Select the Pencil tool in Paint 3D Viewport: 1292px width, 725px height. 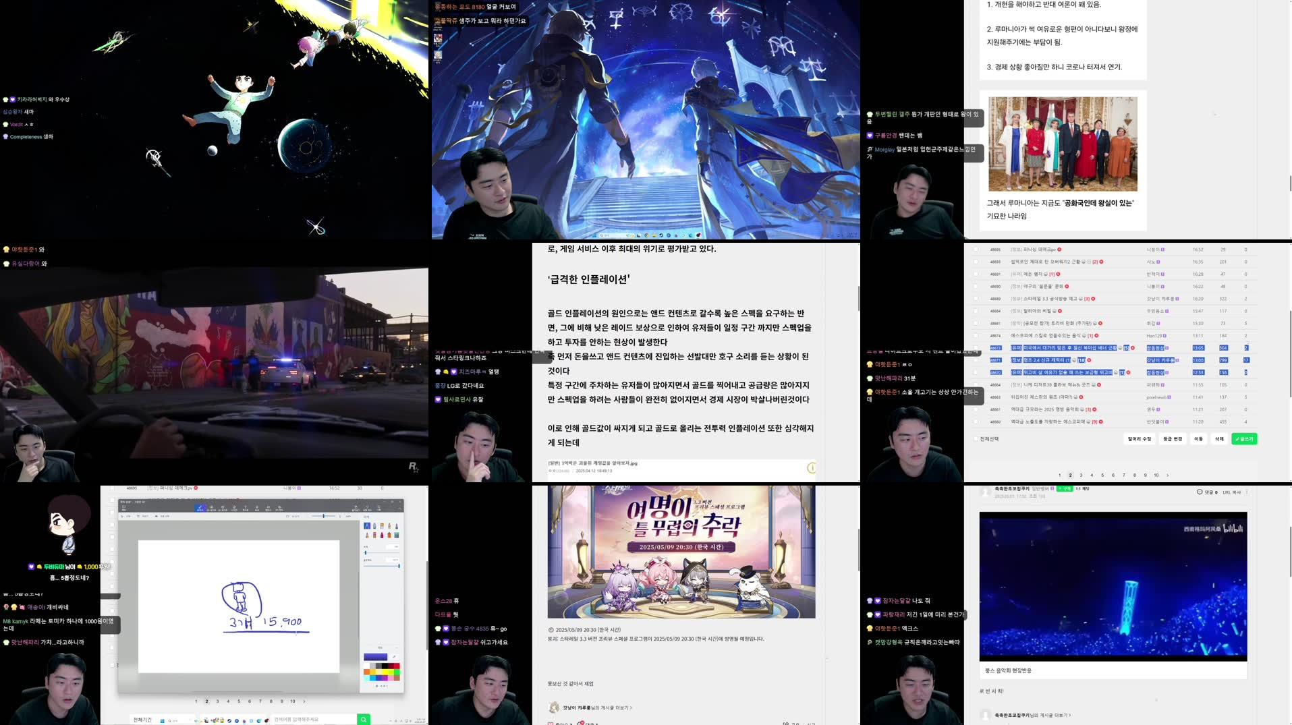(x=367, y=535)
